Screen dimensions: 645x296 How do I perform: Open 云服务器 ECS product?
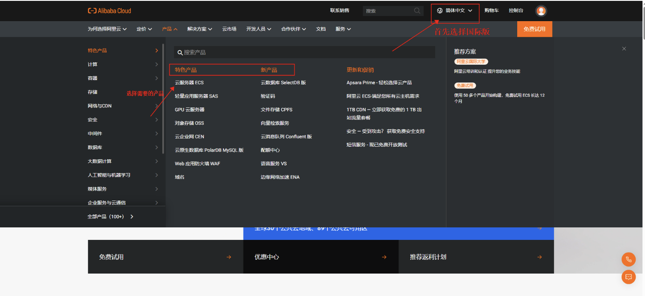tap(189, 82)
